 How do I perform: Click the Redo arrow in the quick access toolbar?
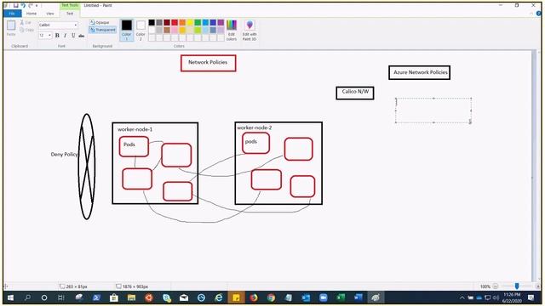(x=31, y=6)
